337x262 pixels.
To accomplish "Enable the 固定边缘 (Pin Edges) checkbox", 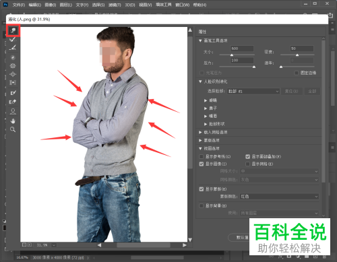I will pos(297,73).
